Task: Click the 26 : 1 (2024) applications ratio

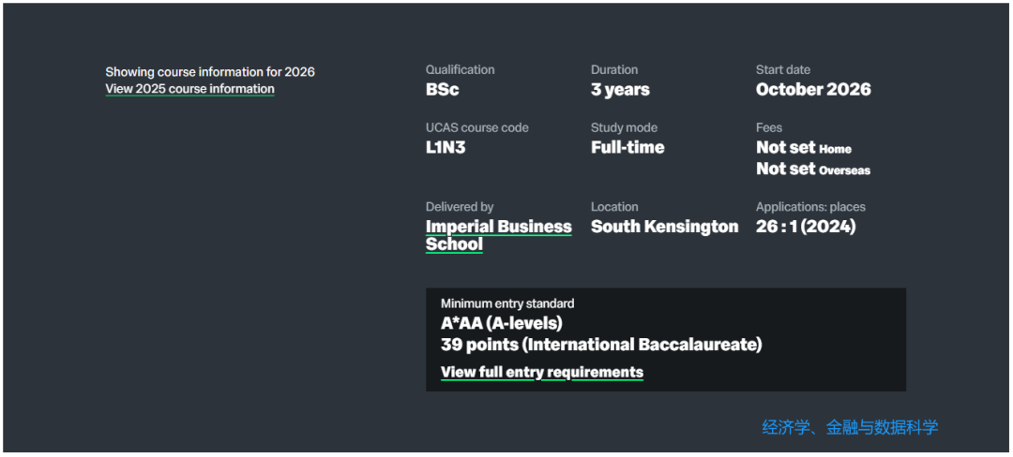Action: (x=805, y=227)
